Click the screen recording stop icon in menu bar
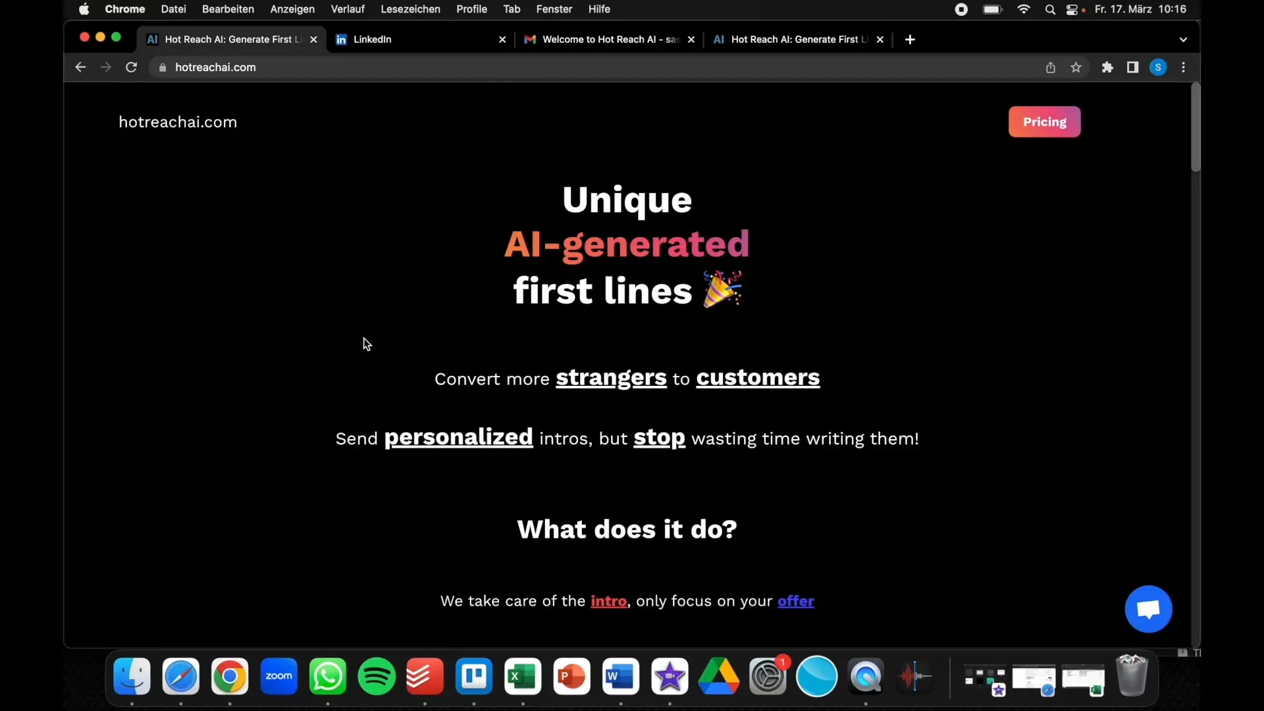The image size is (1264, 711). coord(961,9)
